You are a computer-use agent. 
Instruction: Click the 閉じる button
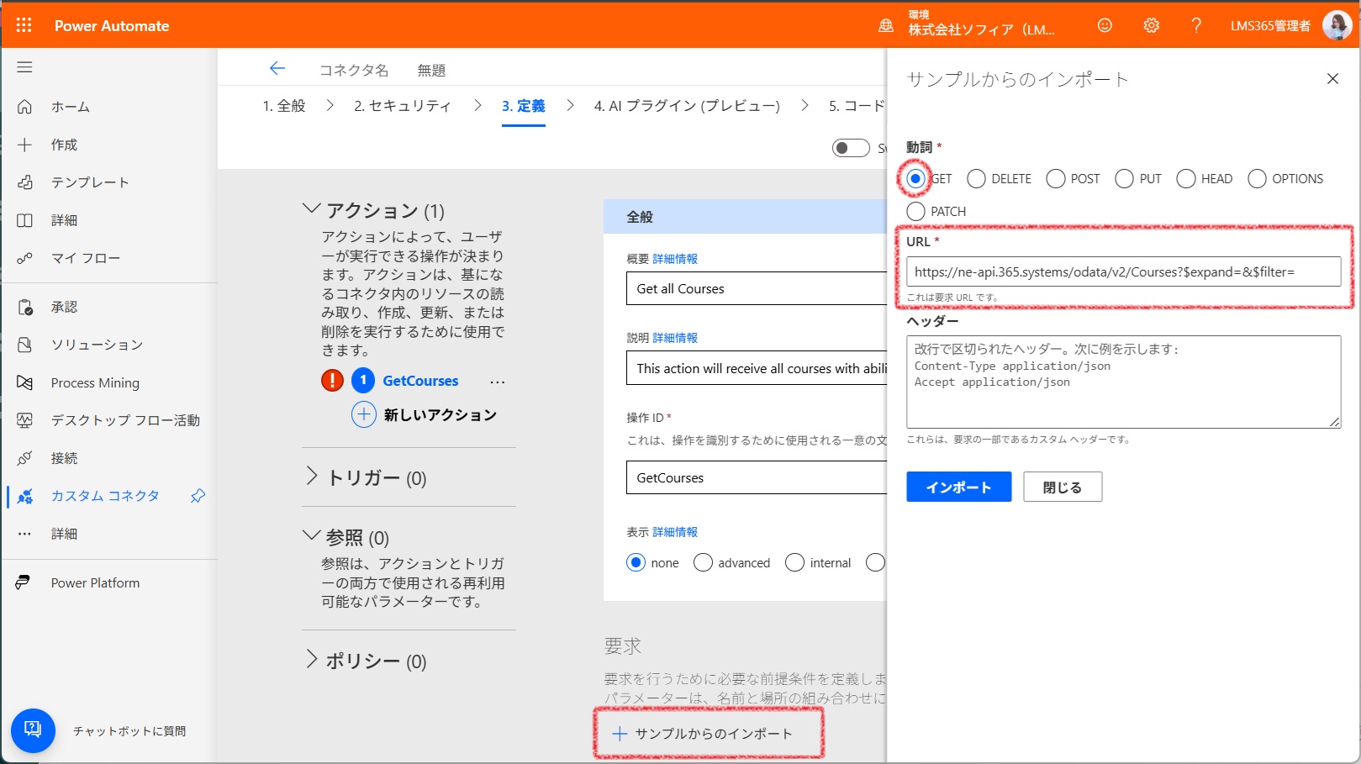coord(1063,487)
